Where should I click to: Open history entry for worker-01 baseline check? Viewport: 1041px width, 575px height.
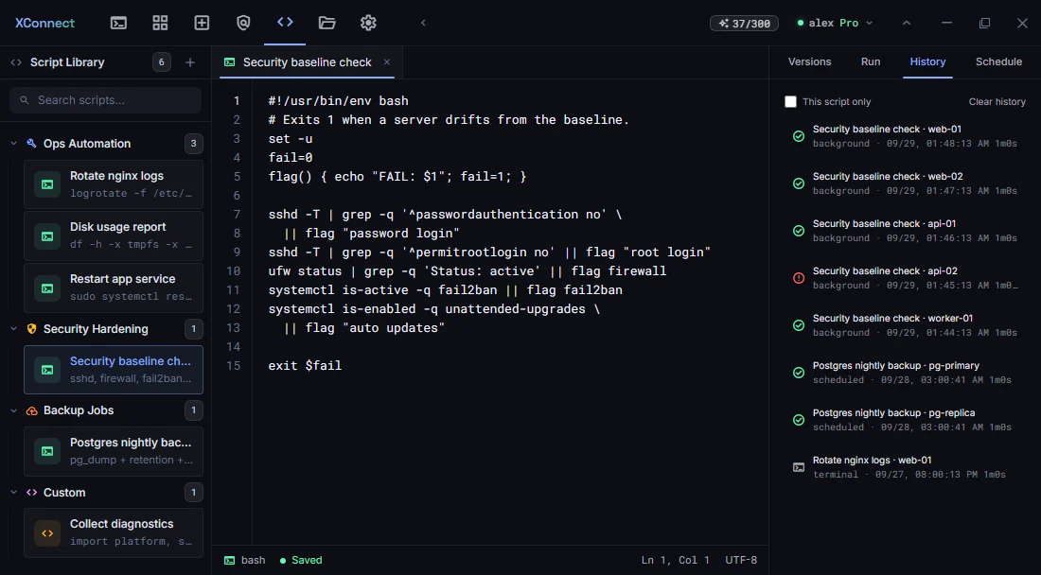click(x=907, y=325)
